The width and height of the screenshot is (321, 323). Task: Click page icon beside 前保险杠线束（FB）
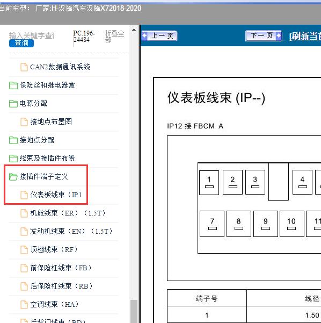tap(24, 268)
